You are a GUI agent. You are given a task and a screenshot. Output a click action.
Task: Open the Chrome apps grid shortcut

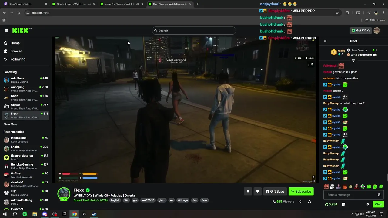[x=4, y=20]
